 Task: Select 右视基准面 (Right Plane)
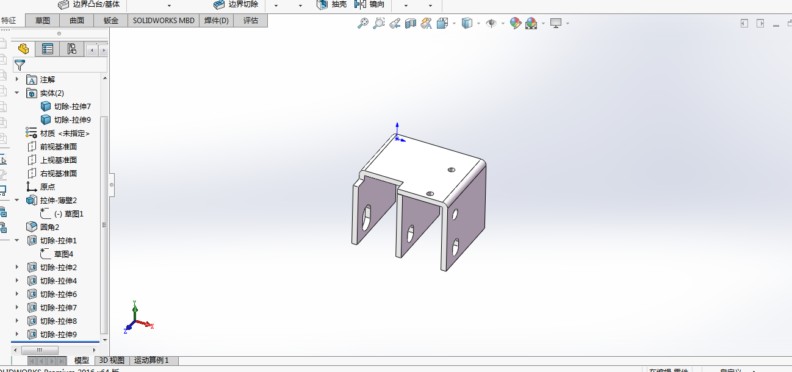tap(52, 173)
